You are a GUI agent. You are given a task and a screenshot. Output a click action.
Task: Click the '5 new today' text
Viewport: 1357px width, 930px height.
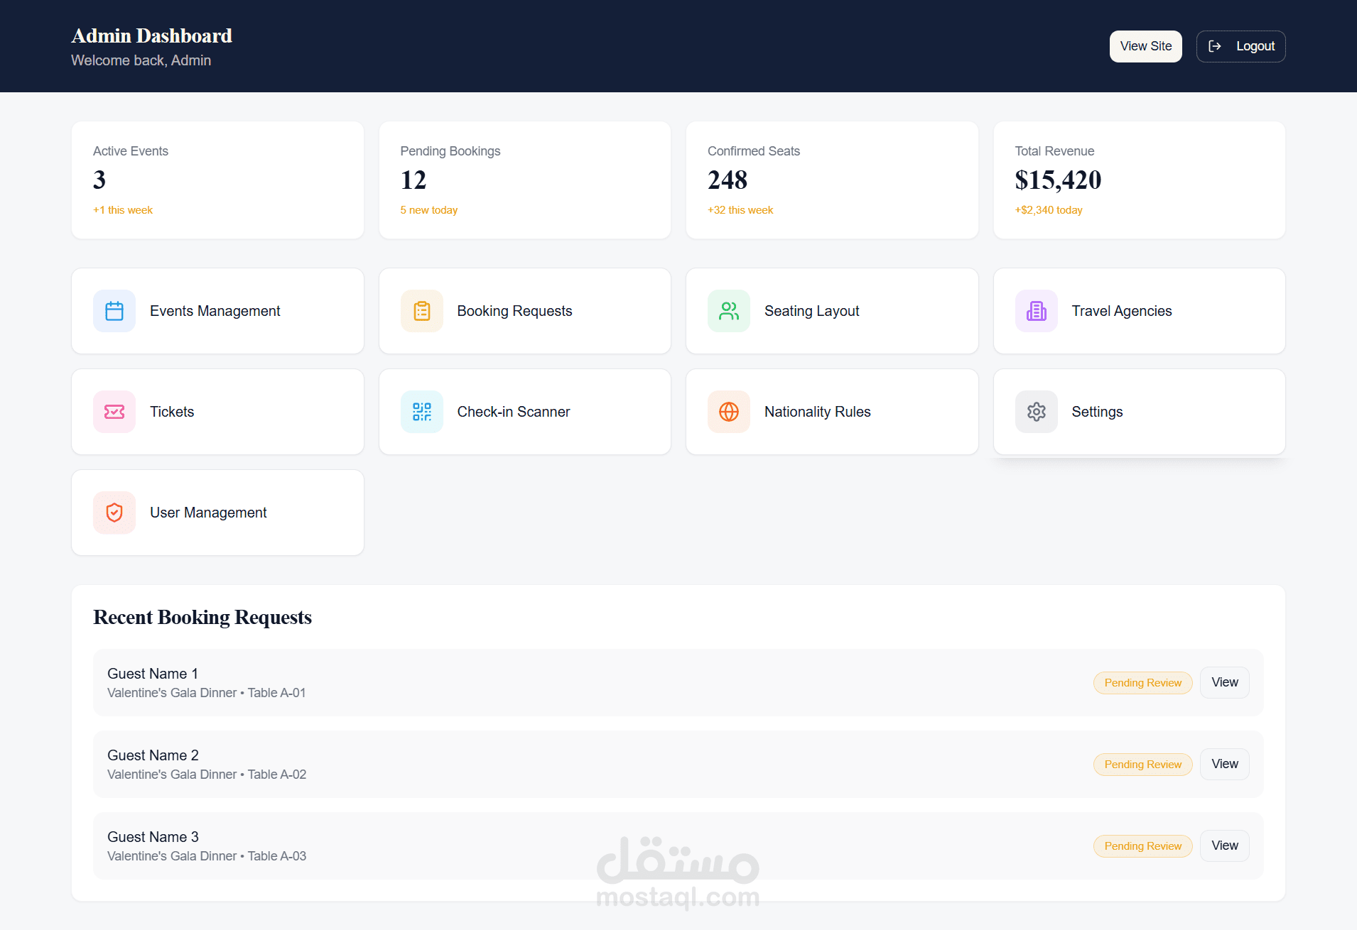[x=429, y=210]
